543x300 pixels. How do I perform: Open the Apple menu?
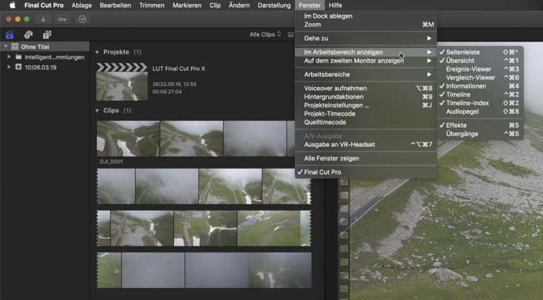pos(12,5)
